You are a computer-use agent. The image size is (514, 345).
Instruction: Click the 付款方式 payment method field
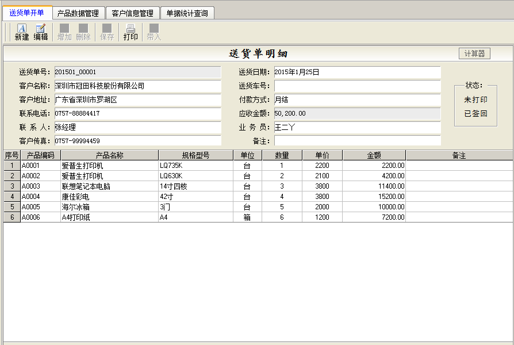point(357,100)
